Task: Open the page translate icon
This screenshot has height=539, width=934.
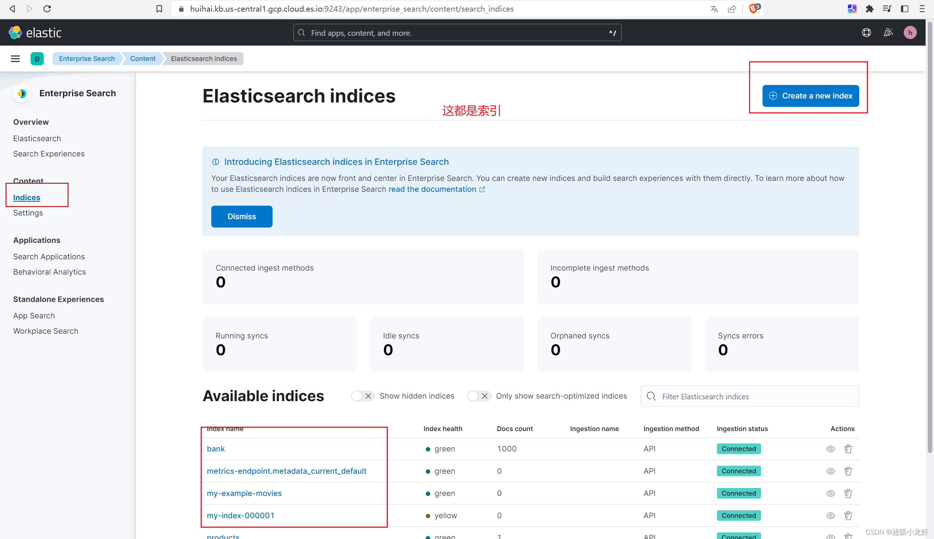Action: (x=714, y=9)
